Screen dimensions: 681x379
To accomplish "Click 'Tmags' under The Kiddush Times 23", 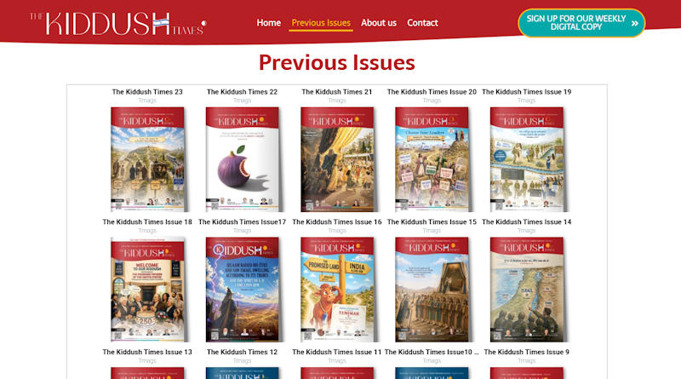I will (x=147, y=100).
